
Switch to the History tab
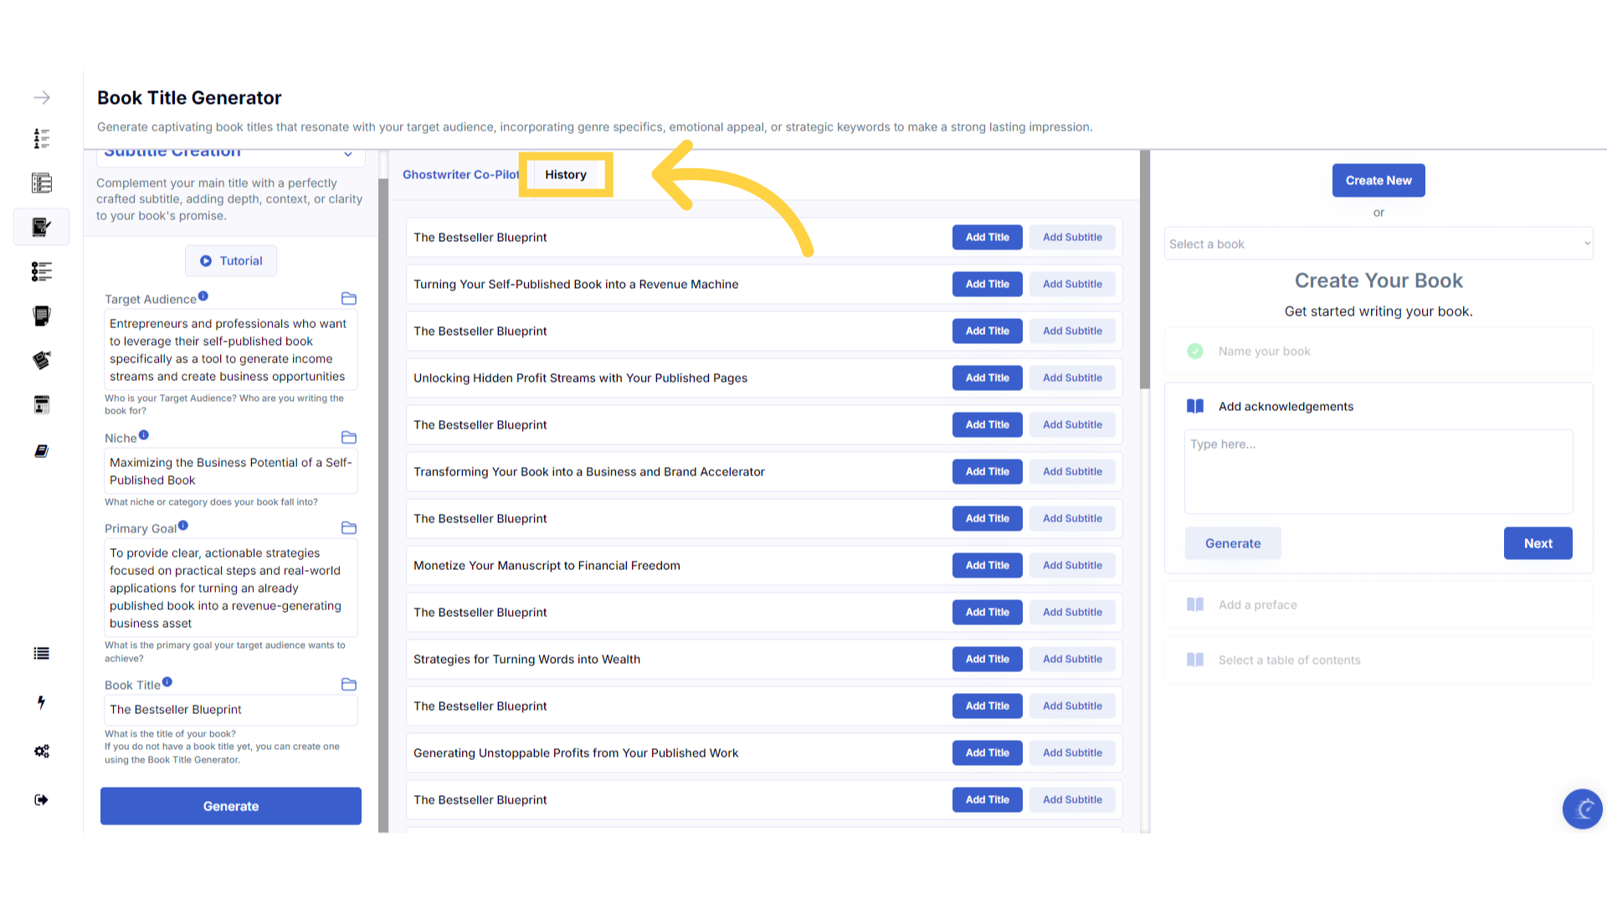[x=566, y=175]
